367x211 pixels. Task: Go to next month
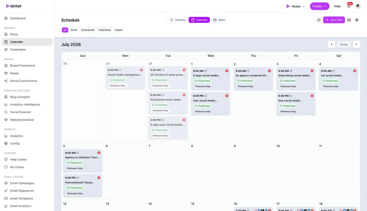[x=356, y=45]
